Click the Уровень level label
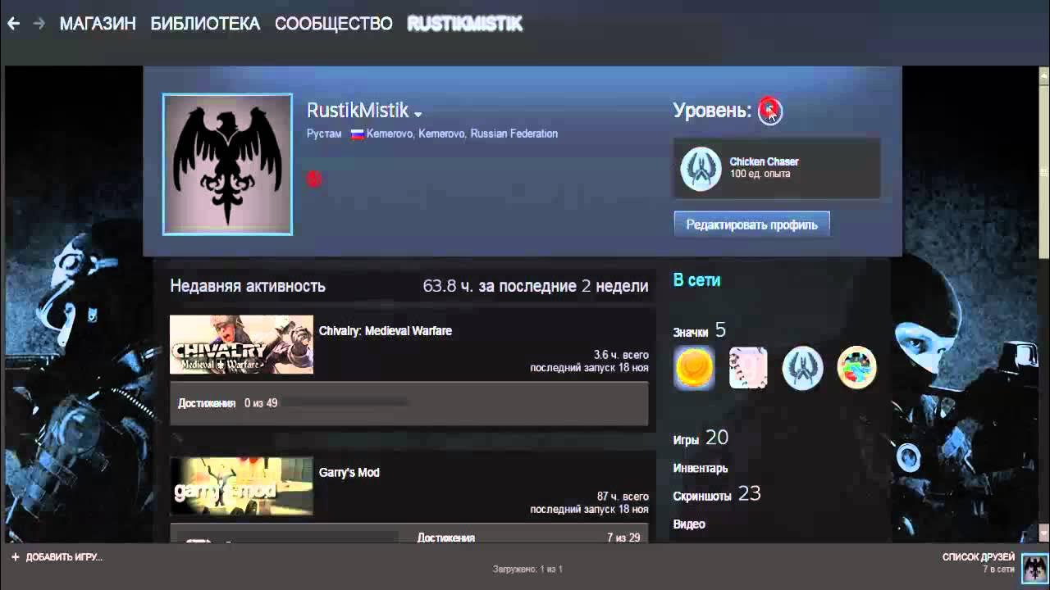The height and width of the screenshot is (590, 1050). 712,111
